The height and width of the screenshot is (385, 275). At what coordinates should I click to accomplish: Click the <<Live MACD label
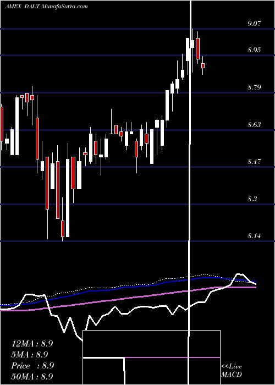pyautogui.click(x=232, y=371)
